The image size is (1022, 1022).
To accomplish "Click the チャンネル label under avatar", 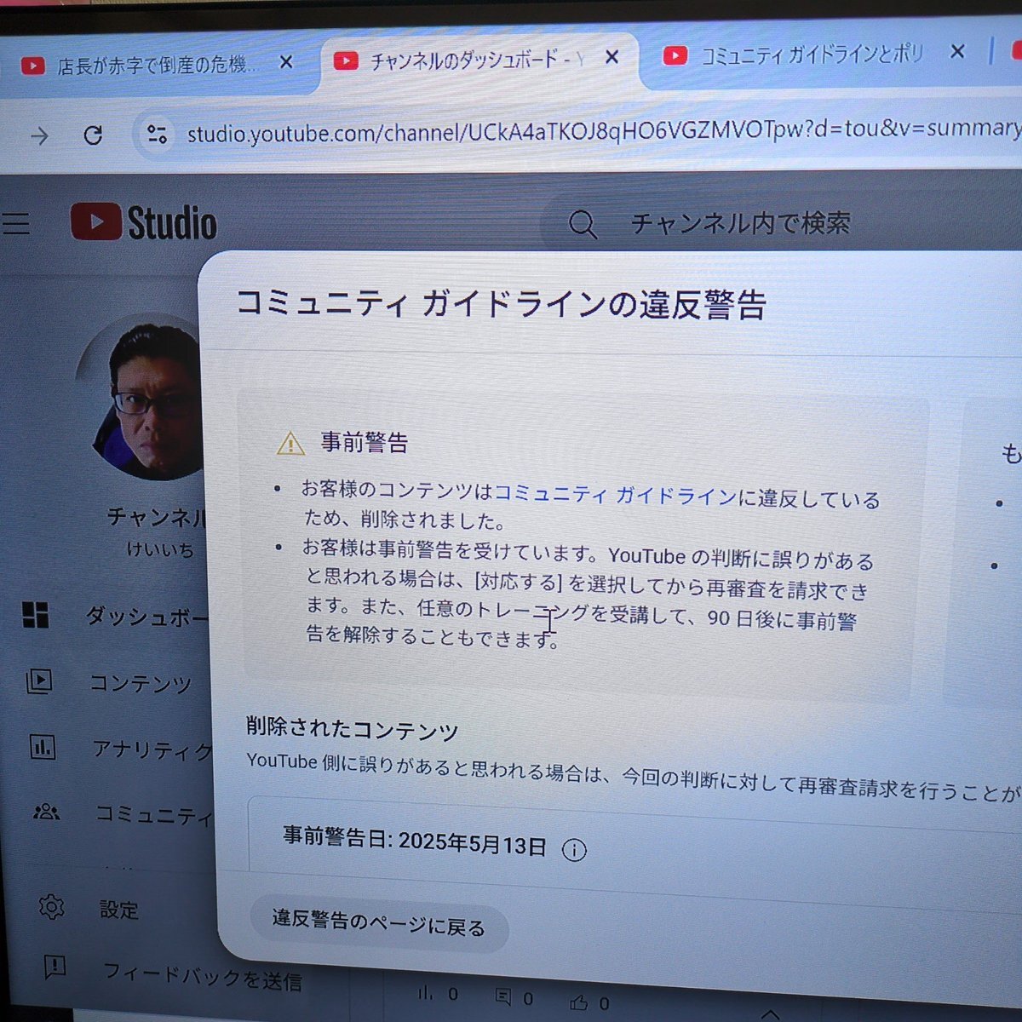I will coord(158,516).
